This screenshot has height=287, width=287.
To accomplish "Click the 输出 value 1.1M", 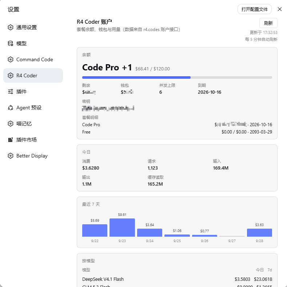I will click(x=87, y=184).
